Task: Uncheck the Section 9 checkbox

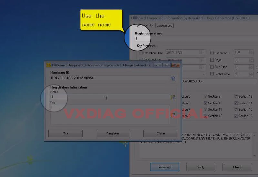Action: (x=205, y=96)
